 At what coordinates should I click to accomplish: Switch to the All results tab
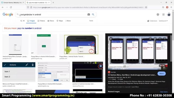tap(22, 21)
